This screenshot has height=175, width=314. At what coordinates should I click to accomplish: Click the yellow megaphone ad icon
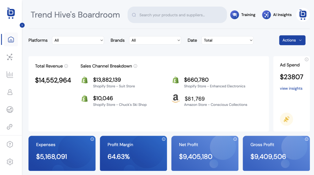click(286, 119)
